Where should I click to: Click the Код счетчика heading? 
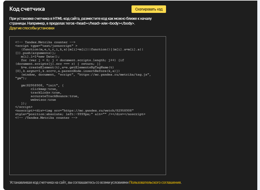point(27,9)
